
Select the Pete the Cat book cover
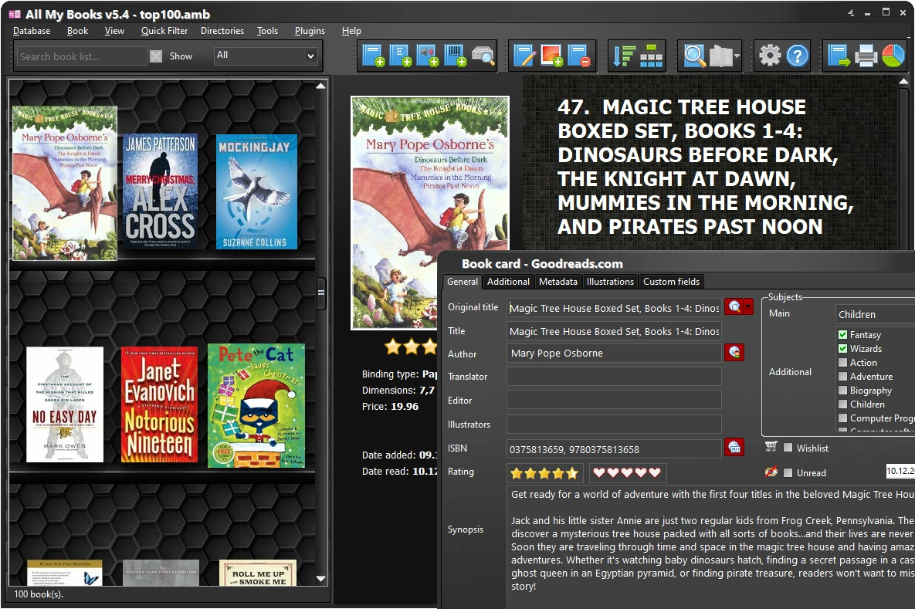(x=256, y=405)
